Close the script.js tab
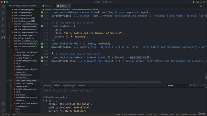 (x=69, y=6)
